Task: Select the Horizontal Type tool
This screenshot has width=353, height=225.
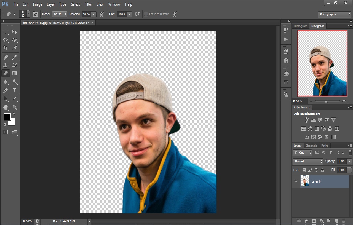Action: point(15,90)
